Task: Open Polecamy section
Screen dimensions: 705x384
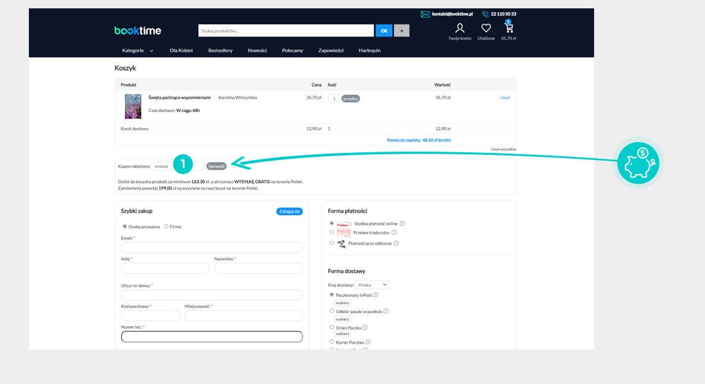Action: [x=292, y=51]
